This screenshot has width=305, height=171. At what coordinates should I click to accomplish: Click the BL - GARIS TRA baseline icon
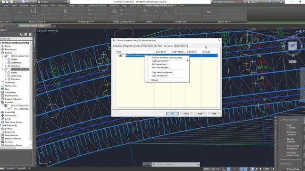coord(9,109)
